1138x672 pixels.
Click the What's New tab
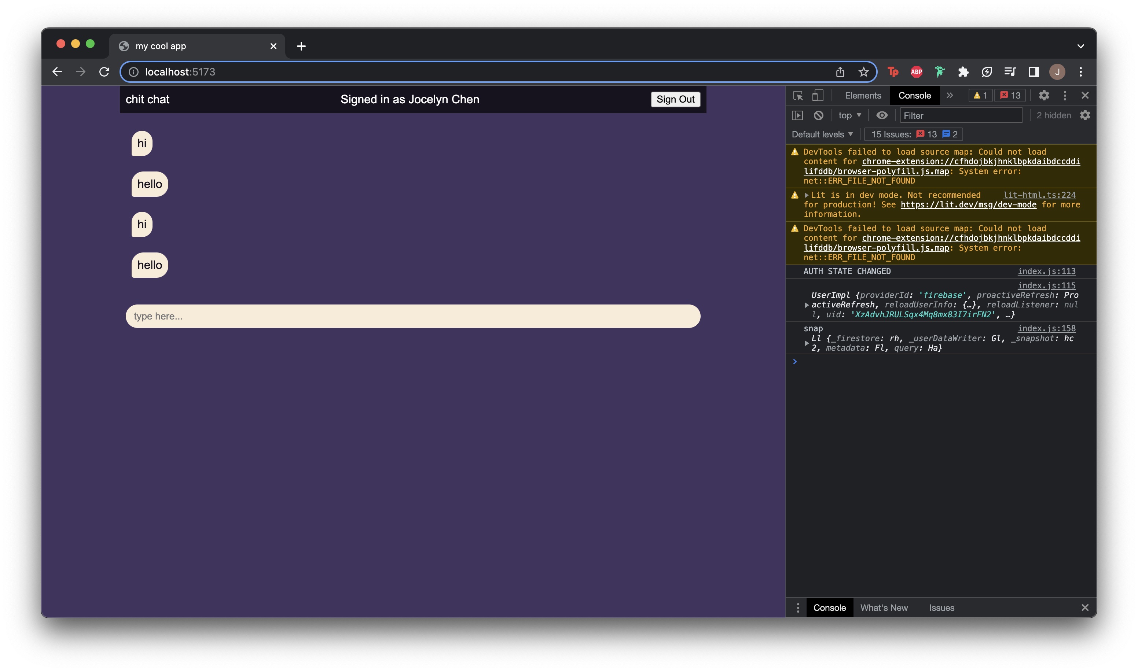point(884,607)
